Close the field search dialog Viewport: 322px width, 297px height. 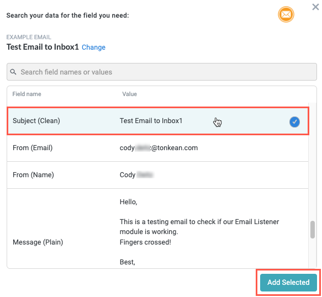click(x=315, y=7)
